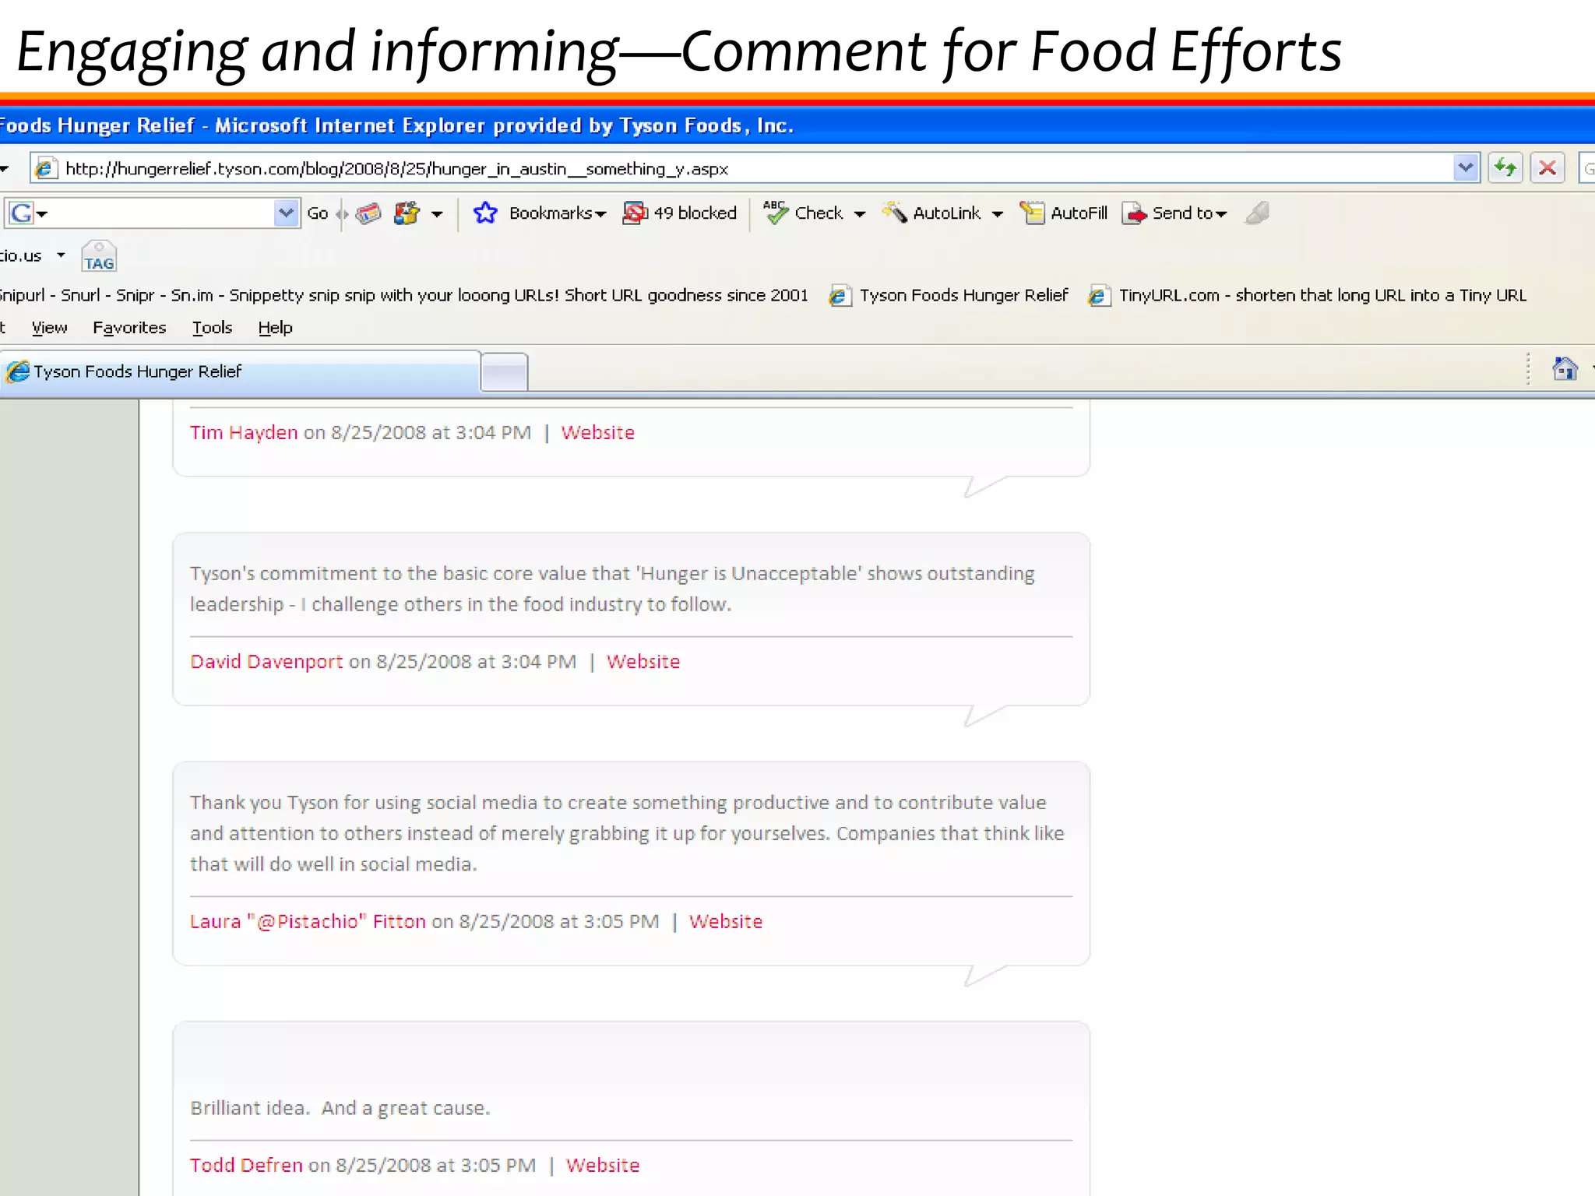
Task: Expand the Check dropdown arrow
Action: [860, 214]
